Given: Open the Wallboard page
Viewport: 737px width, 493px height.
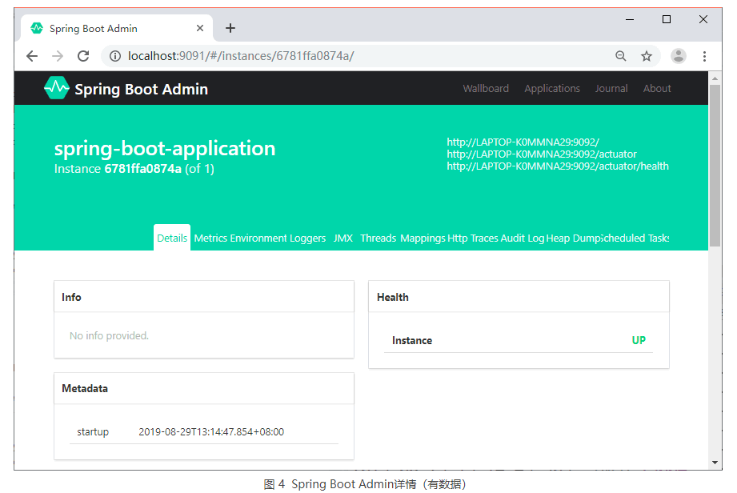Looking at the screenshot, I should (x=486, y=88).
